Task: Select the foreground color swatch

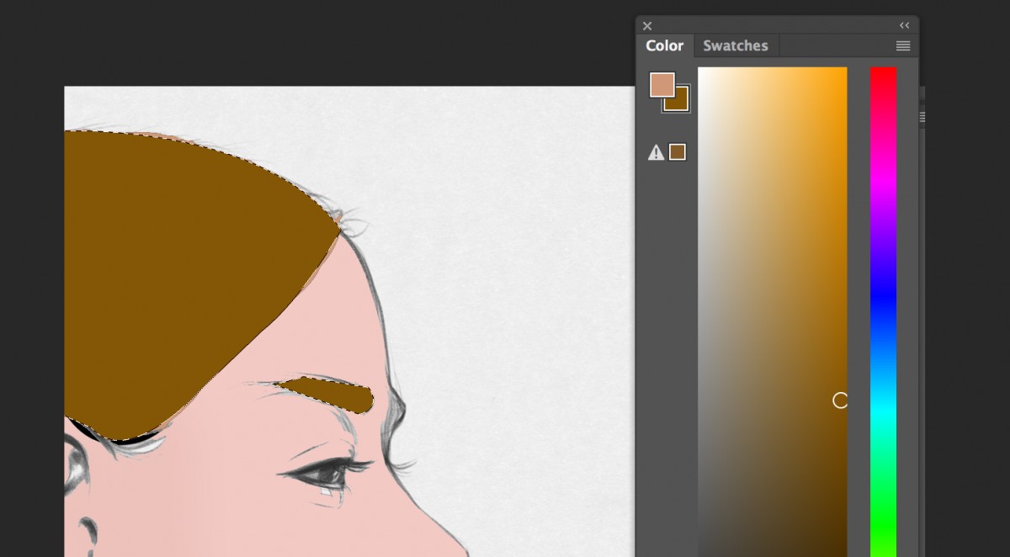Action: (x=662, y=87)
